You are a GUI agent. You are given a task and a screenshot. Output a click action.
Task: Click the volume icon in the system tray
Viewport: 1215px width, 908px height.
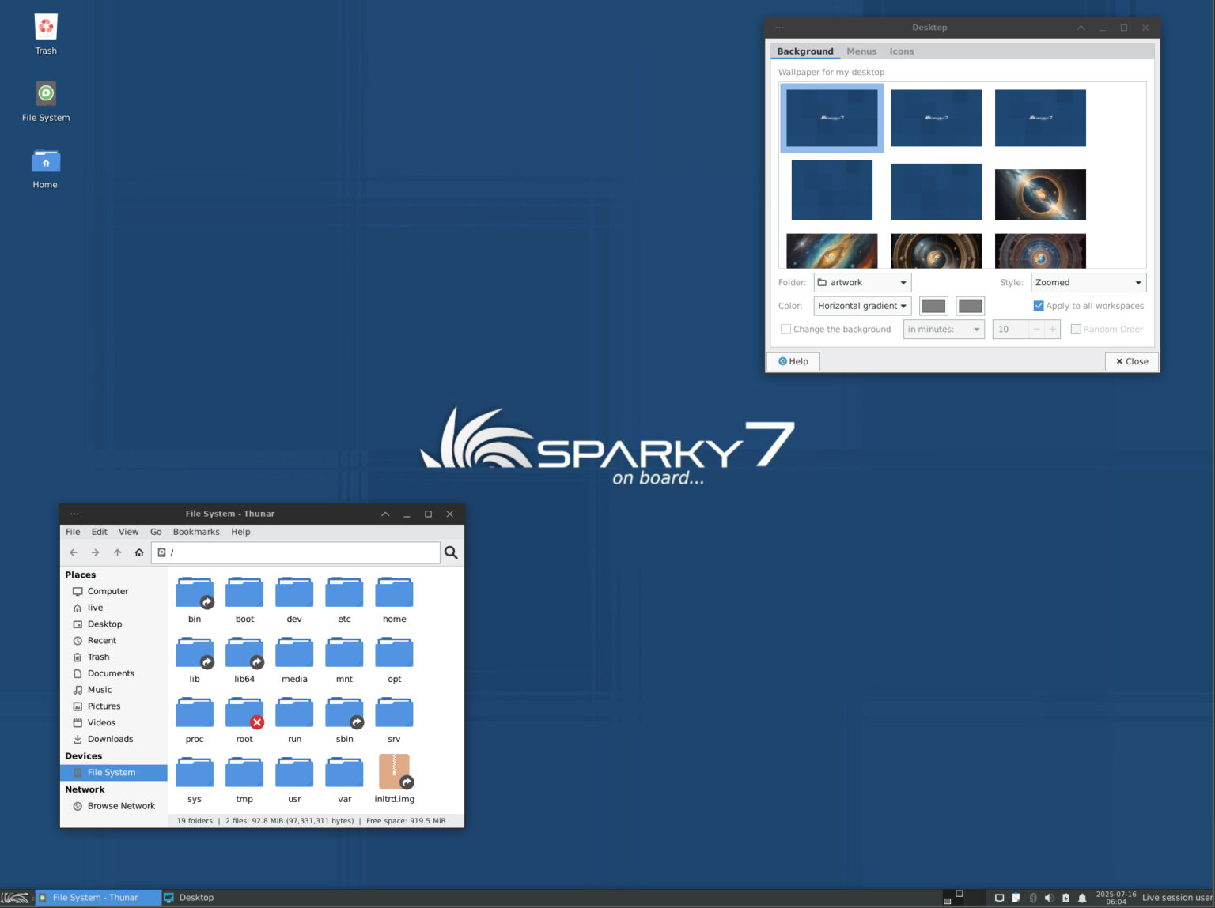point(1050,897)
